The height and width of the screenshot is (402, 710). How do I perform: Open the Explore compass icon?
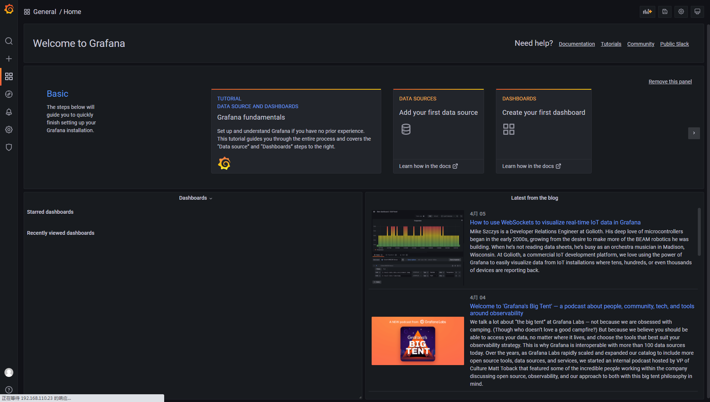click(9, 94)
